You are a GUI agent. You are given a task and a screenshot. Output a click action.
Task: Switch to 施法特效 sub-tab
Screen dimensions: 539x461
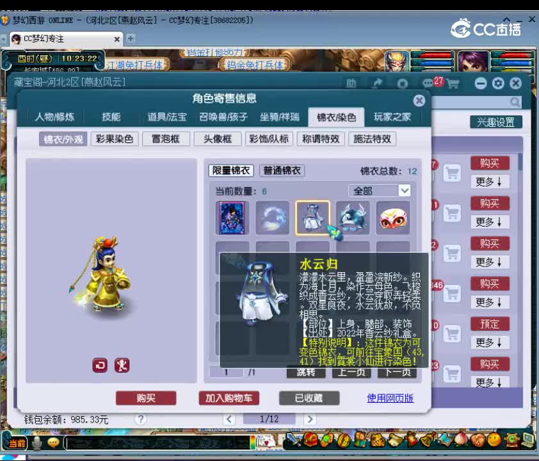tap(373, 139)
